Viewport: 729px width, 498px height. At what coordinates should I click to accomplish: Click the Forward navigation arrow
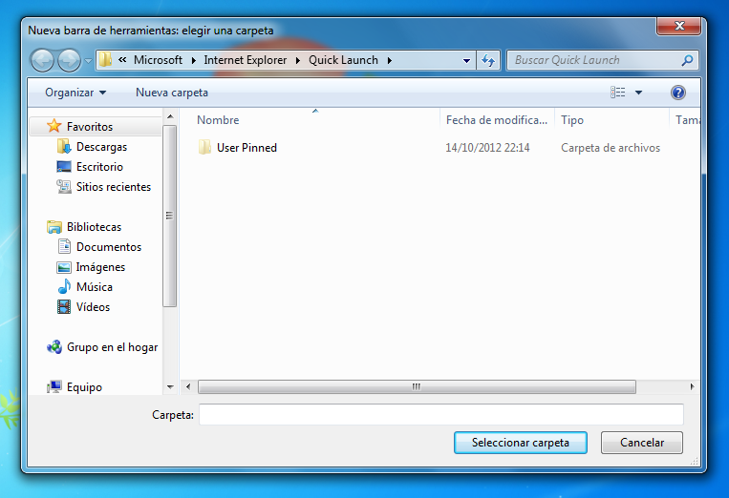click(70, 60)
